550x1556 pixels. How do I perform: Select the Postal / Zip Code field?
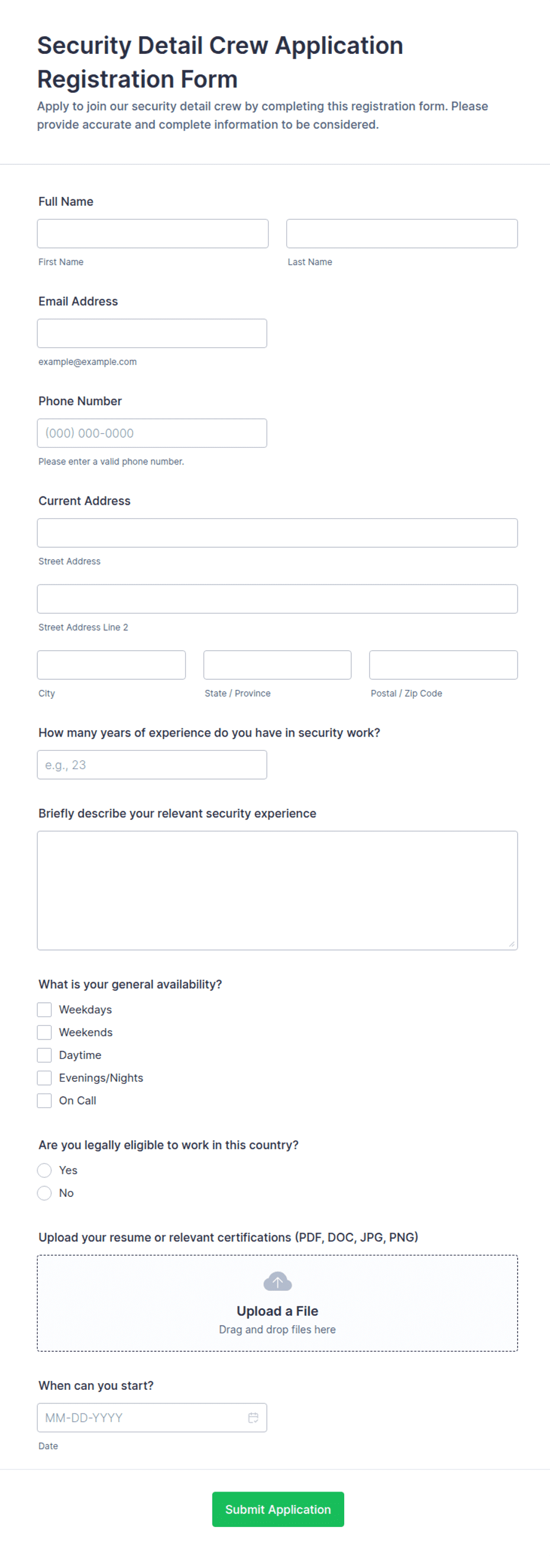(x=443, y=664)
